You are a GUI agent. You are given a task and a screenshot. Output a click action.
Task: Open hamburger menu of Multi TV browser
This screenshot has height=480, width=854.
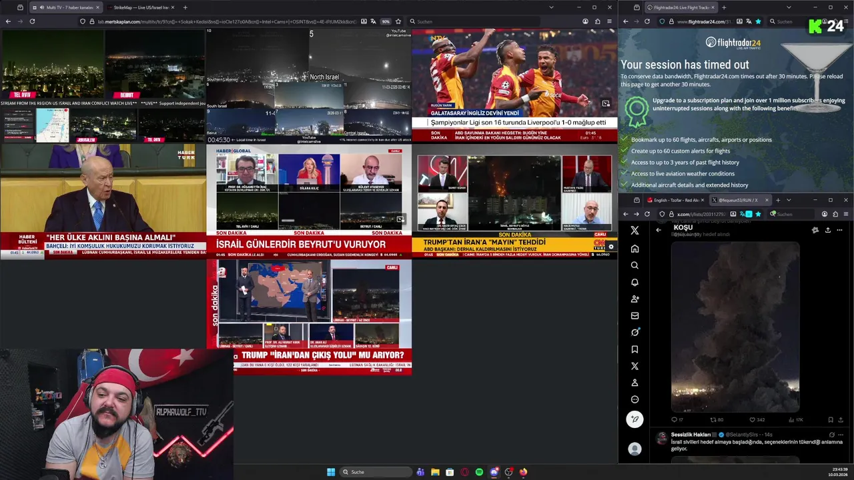pos(609,21)
